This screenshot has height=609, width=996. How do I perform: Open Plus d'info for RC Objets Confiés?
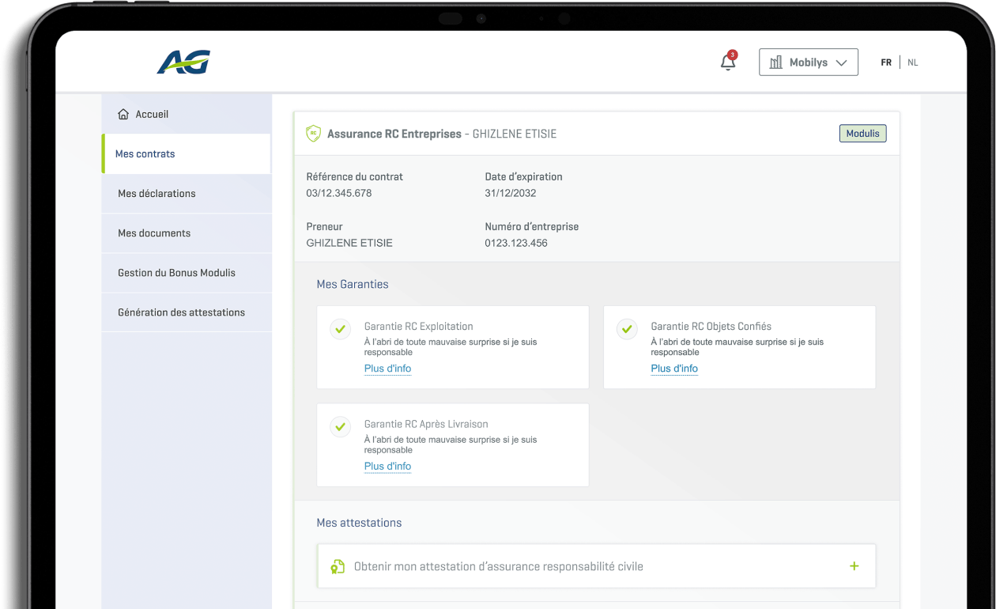(674, 369)
